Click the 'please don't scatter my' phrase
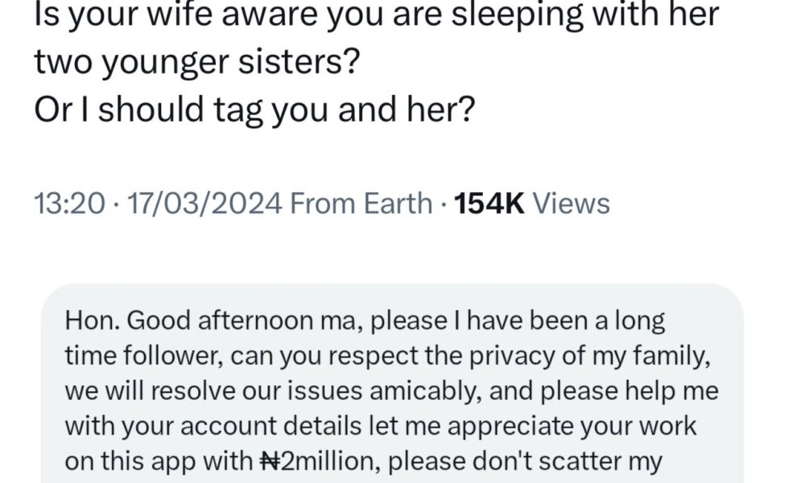The width and height of the screenshot is (805, 483). [x=525, y=461]
